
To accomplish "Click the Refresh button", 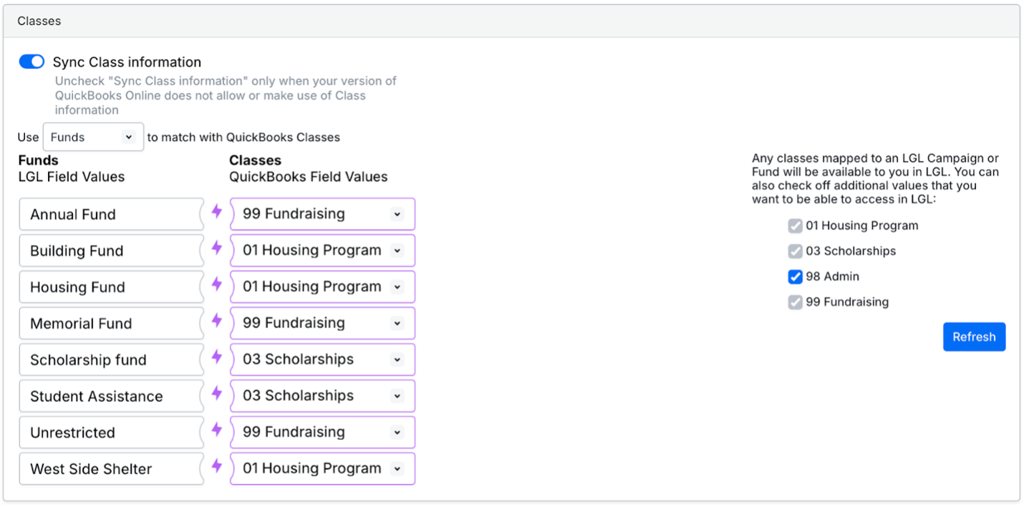I will (974, 337).
